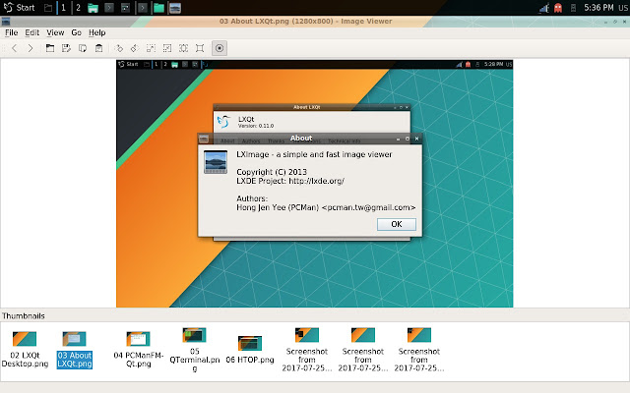Click the US keyboard layout indicator
Screen dimensions: 630x393
(623, 8)
